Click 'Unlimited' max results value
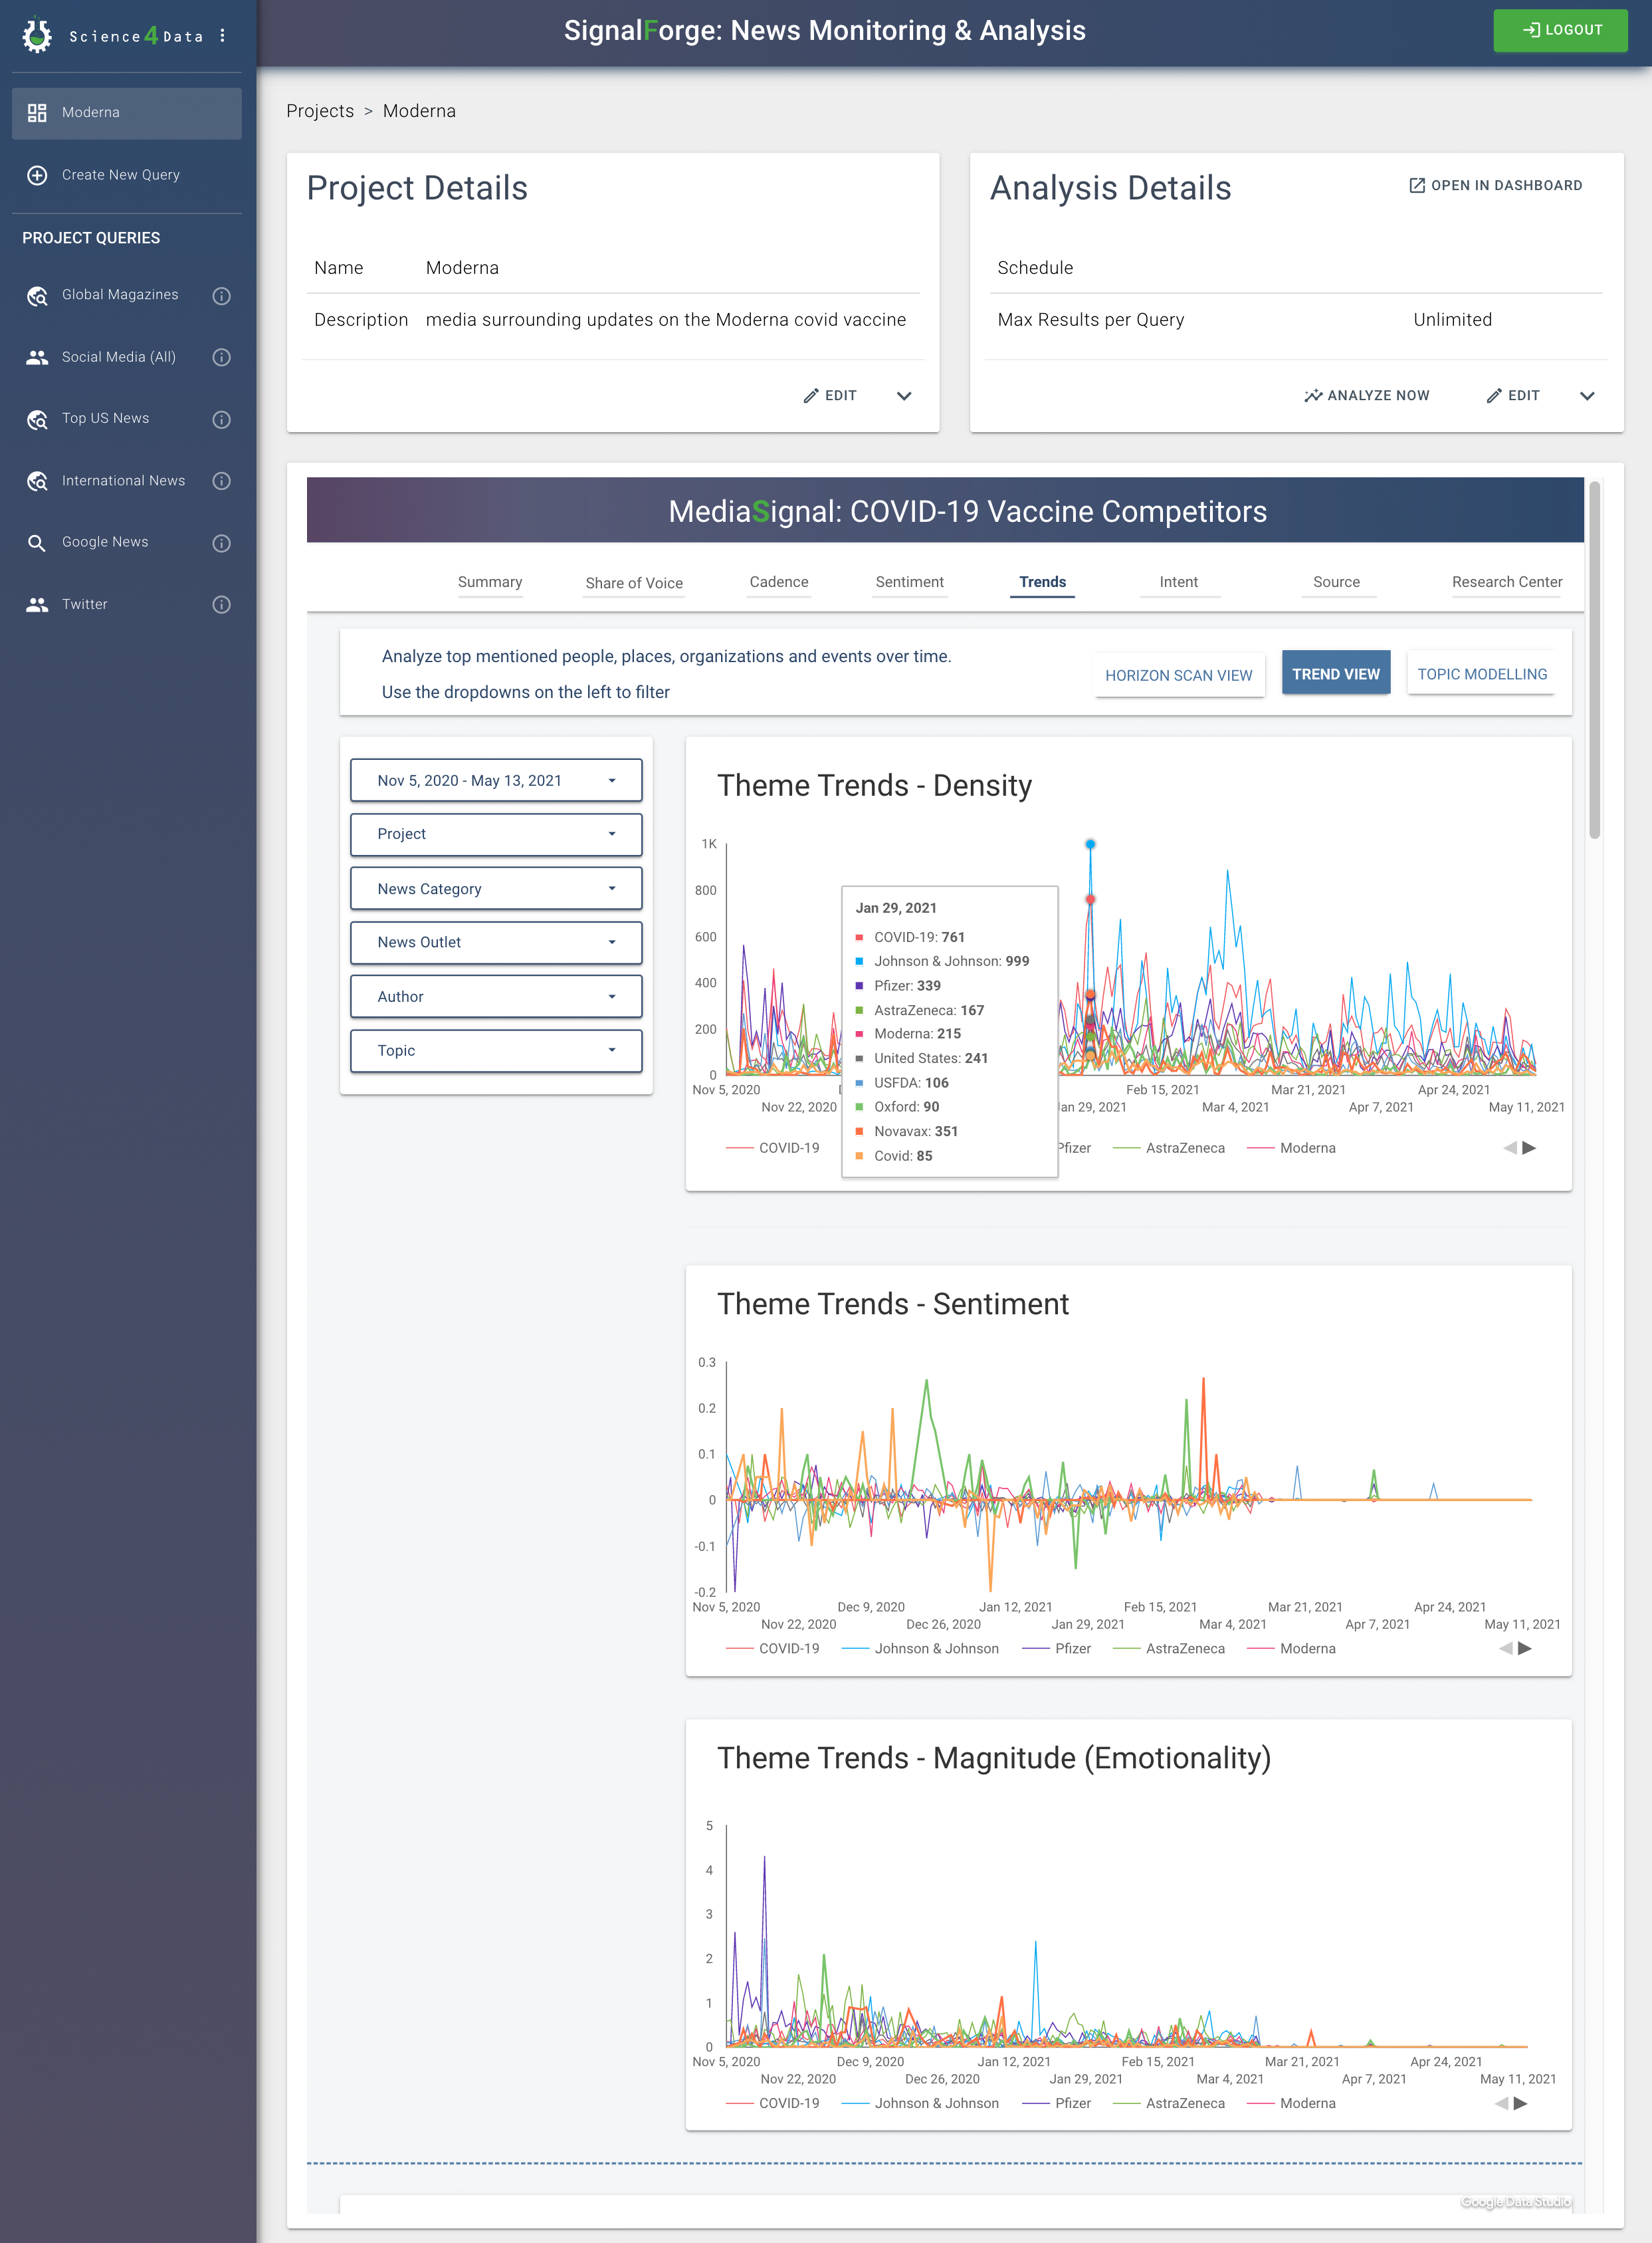1652x2243 pixels. (x=1452, y=320)
